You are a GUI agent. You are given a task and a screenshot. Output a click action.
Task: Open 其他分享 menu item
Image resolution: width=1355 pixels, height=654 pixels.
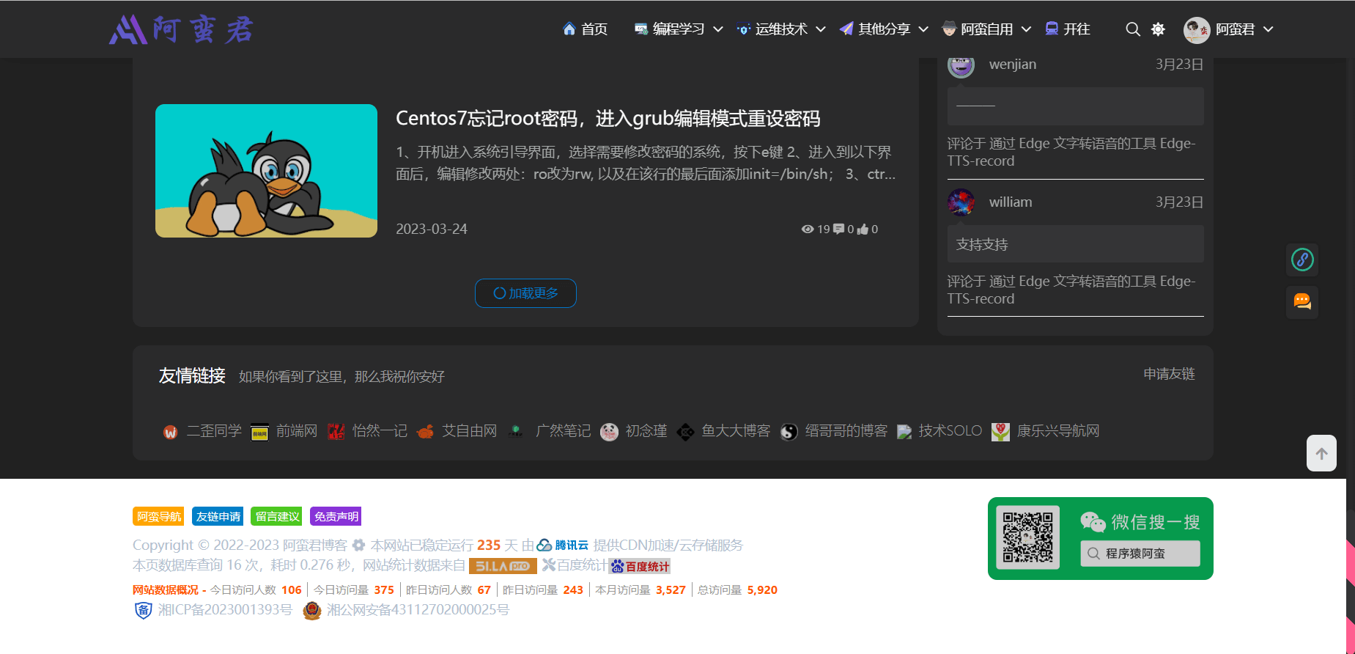[884, 29]
